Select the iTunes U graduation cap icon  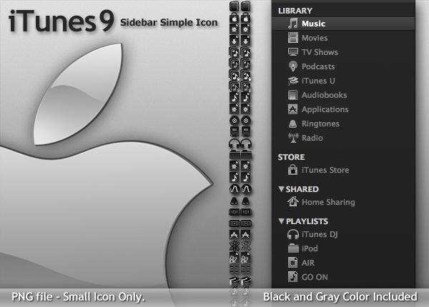coord(292,81)
